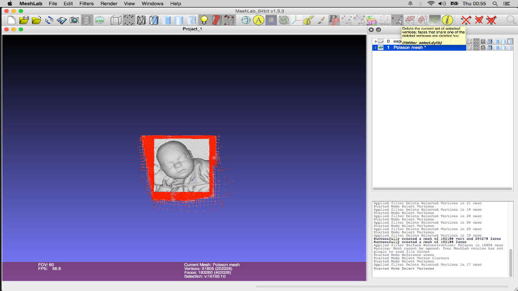Screen dimensions: 518x291
Task: Take a snapshot with the camera icon
Action: pyautogui.click(x=74, y=20)
